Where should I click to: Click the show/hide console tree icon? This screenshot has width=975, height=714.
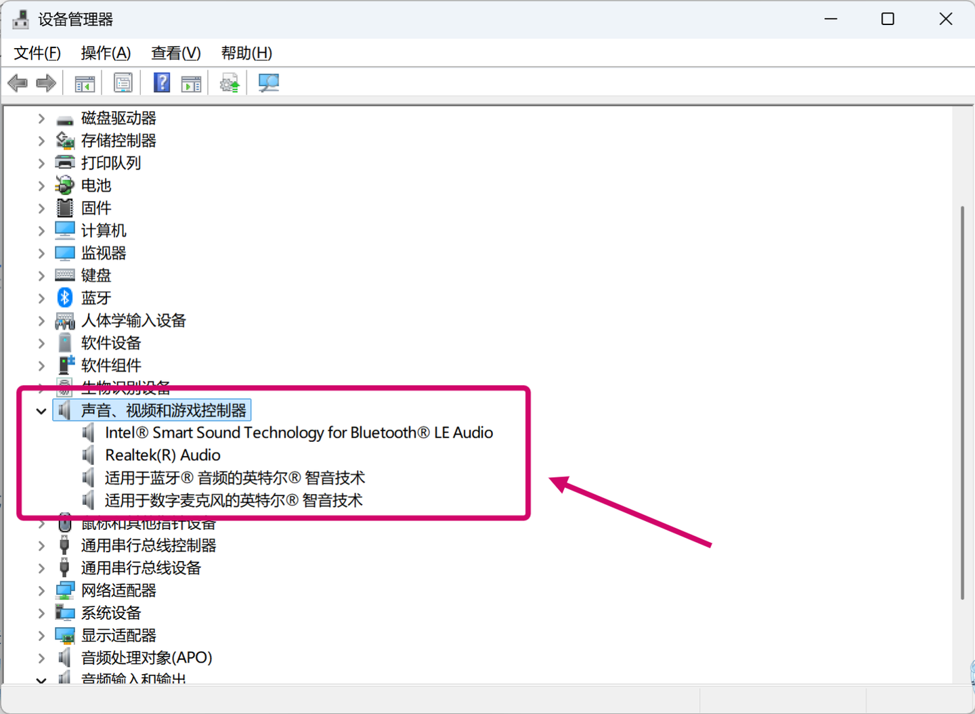pos(85,83)
